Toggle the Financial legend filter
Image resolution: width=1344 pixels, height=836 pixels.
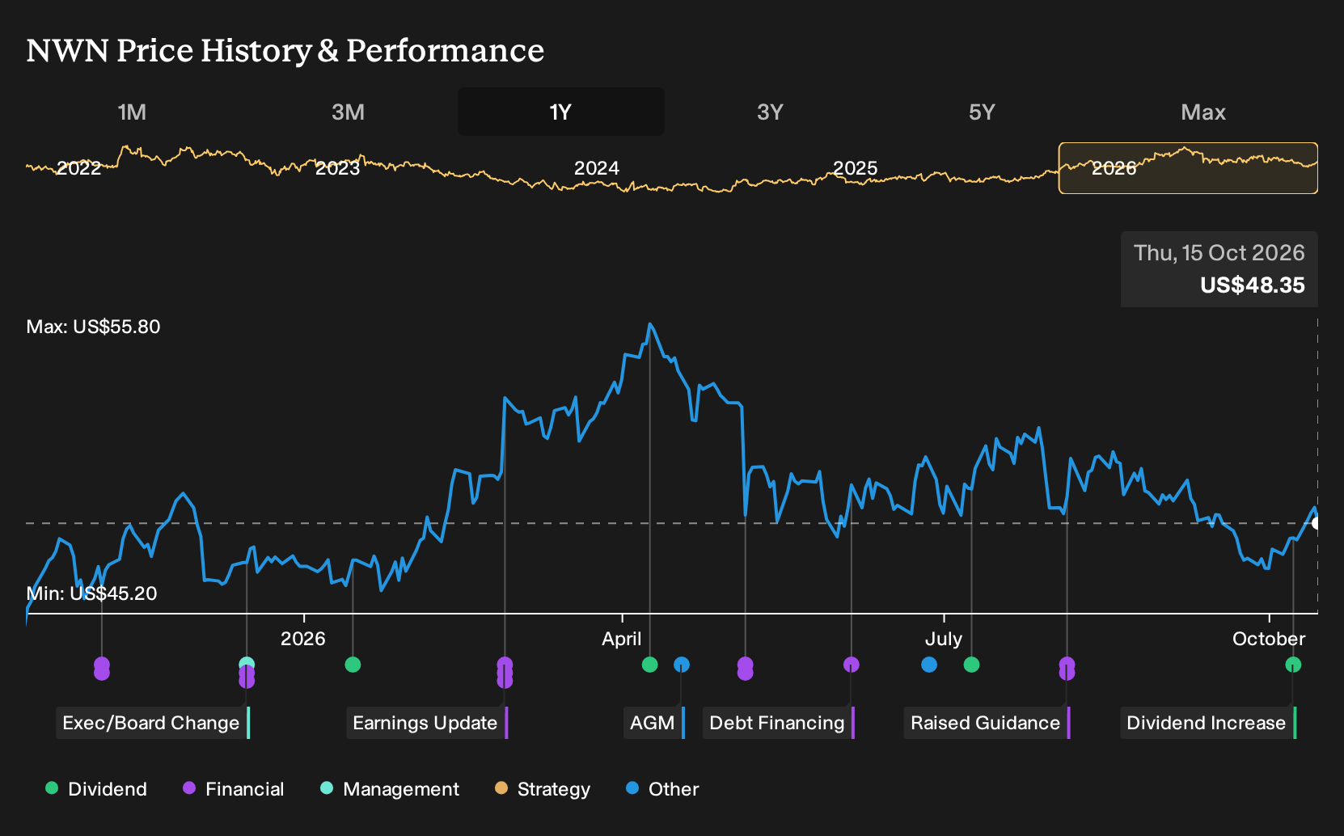click(233, 789)
